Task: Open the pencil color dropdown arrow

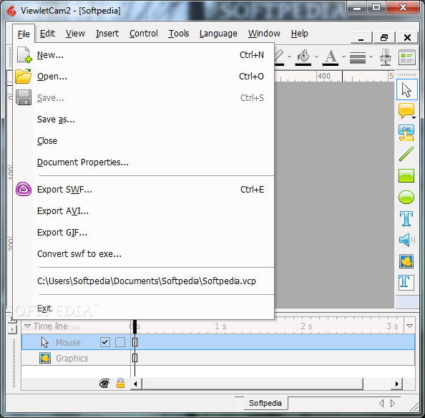Action: point(289,57)
